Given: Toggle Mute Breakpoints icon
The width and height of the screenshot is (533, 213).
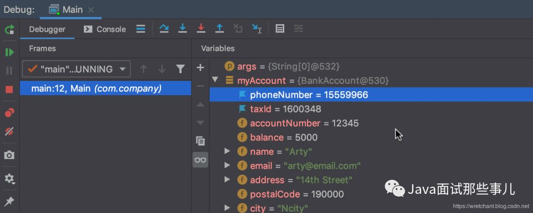Looking at the screenshot, I should pos(9,132).
